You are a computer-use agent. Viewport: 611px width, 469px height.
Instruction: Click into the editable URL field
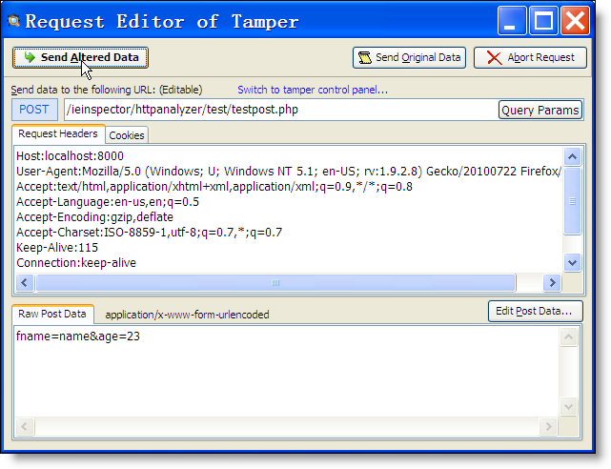[x=276, y=111]
